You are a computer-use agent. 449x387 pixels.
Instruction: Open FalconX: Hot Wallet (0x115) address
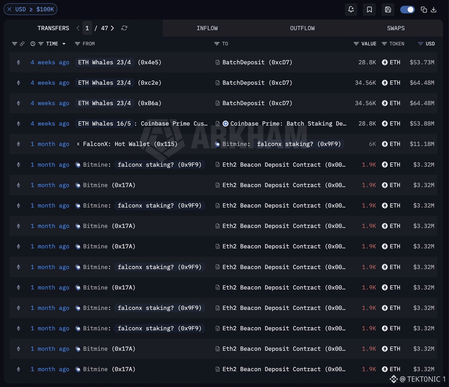pos(130,144)
